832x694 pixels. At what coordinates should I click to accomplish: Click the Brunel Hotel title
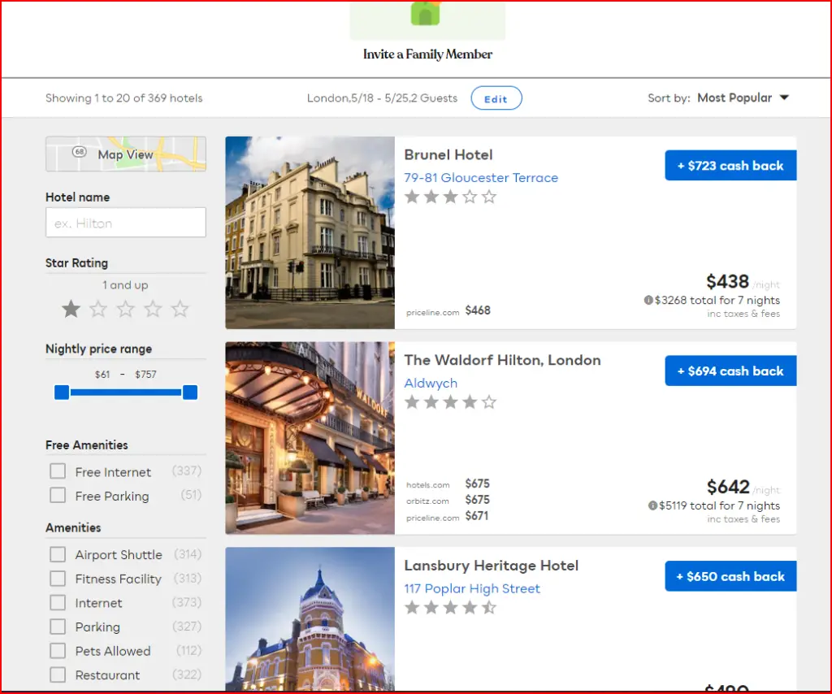pos(448,155)
